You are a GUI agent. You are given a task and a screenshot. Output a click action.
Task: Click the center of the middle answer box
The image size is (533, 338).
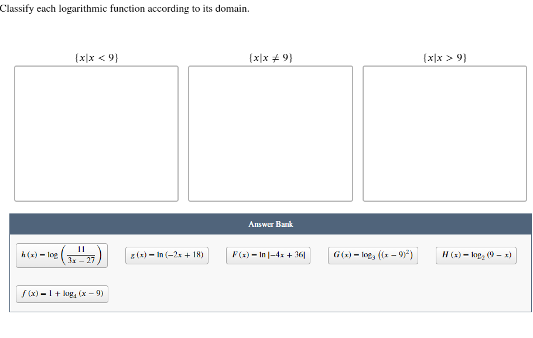269,133
